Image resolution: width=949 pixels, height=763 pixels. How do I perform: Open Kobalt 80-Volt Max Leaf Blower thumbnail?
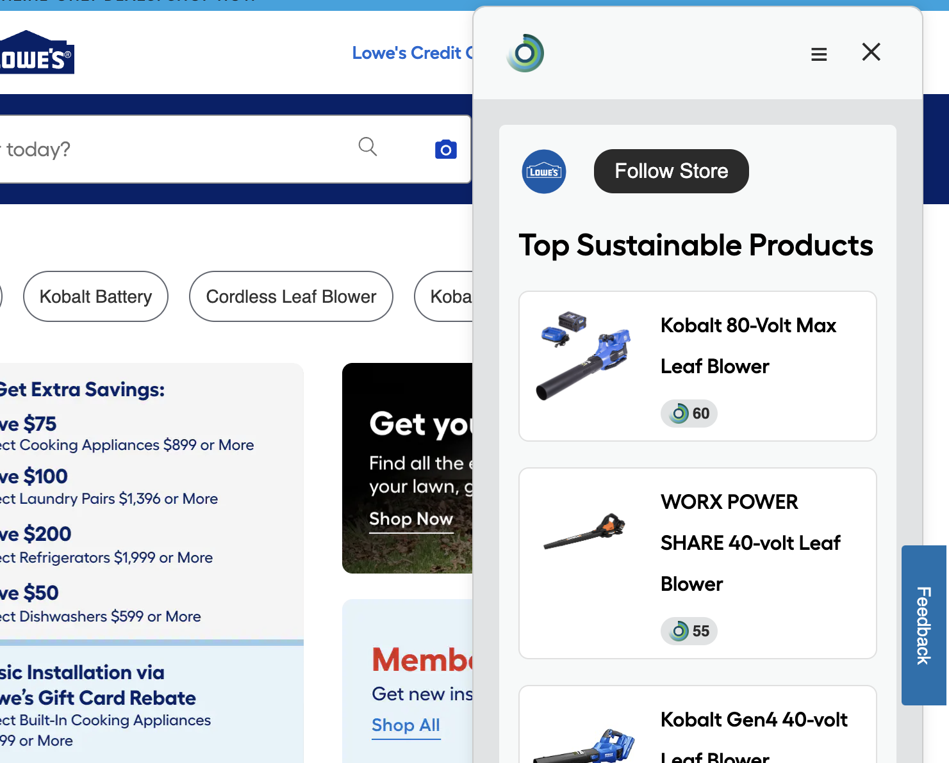pyautogui.click(x=584, y=356)
